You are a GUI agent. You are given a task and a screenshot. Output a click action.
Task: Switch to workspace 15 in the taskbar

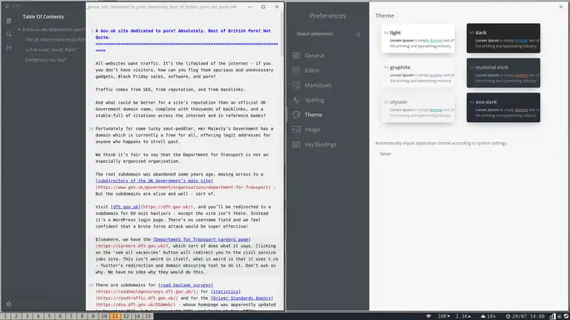(x=148, y=316)
